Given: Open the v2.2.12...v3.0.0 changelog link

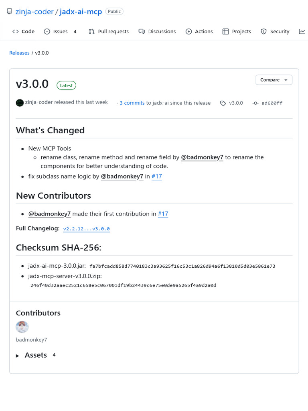Looking at the screenshot, I should (x=87, y=229).
